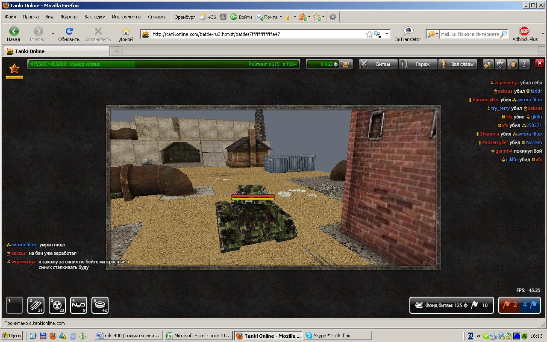The width and height of the screenshot is (547, 342).
Task: Click the major rank star icon
Action: (x=14, y=69)
